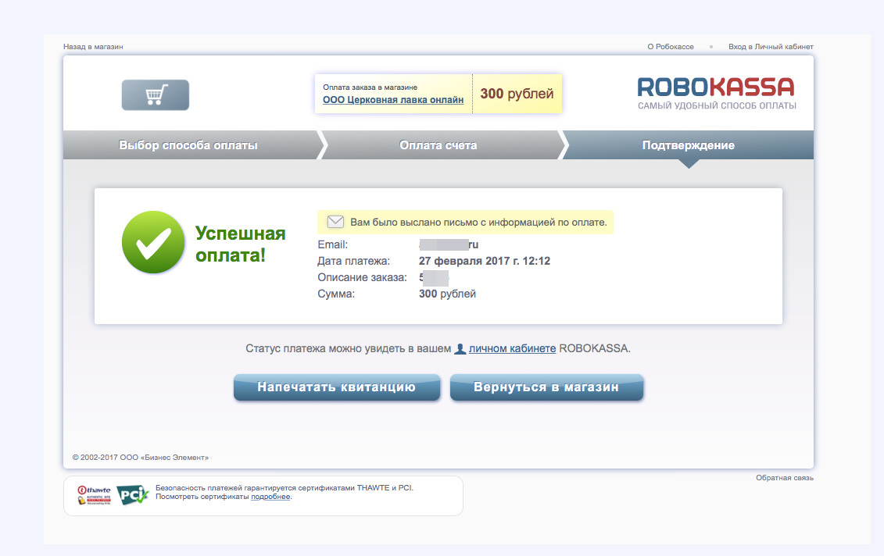Click the Вернуться в магазин button
884x556 pixels.
[x=546, y=387]
